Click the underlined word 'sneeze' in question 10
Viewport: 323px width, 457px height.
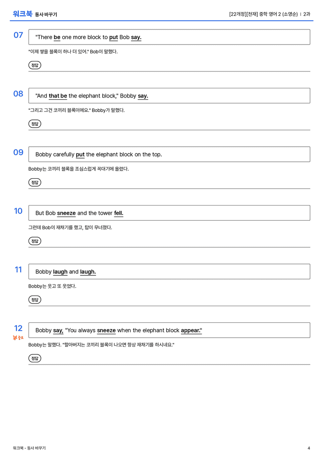(66, 213)
